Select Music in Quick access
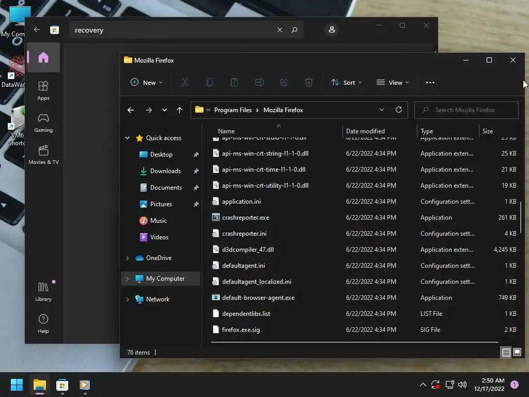 [158, 220]
